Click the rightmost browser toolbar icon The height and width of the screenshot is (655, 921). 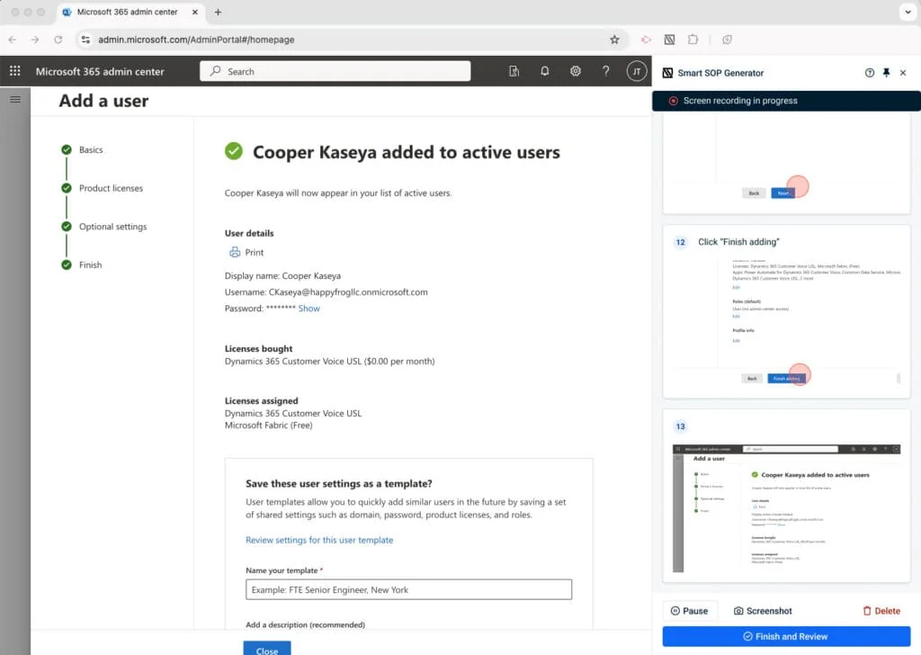coord(727,40)
